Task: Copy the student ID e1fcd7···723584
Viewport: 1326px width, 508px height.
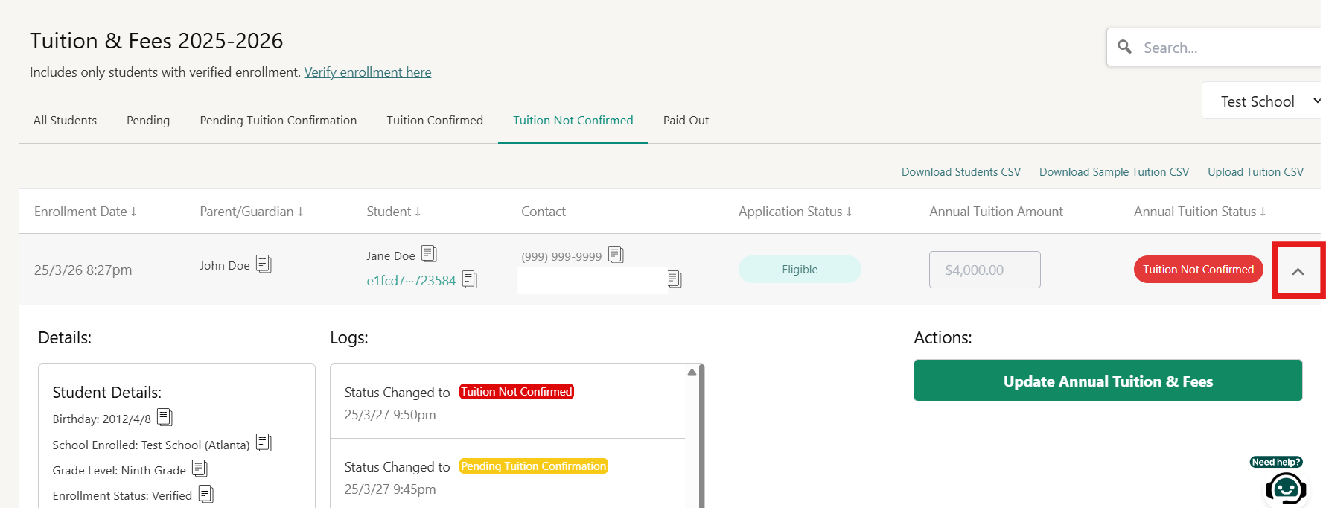Action: click(469, 279)
